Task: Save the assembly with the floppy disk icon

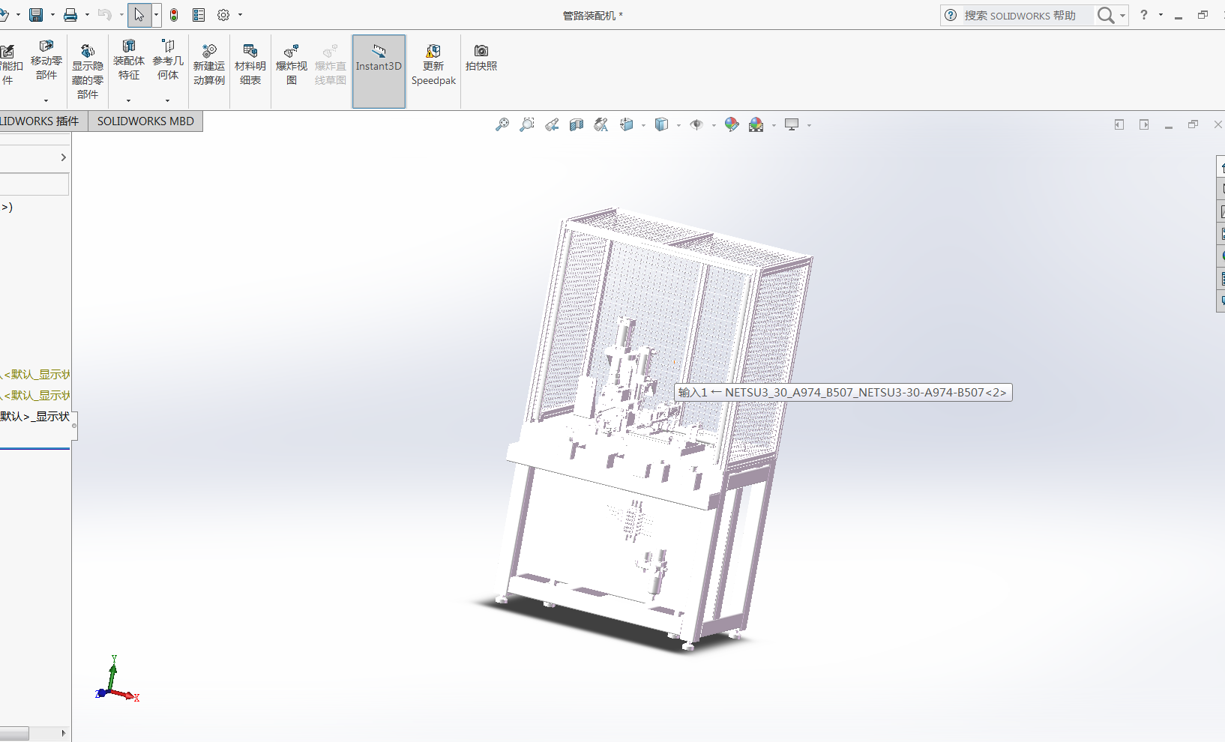Action: (35, 15)
